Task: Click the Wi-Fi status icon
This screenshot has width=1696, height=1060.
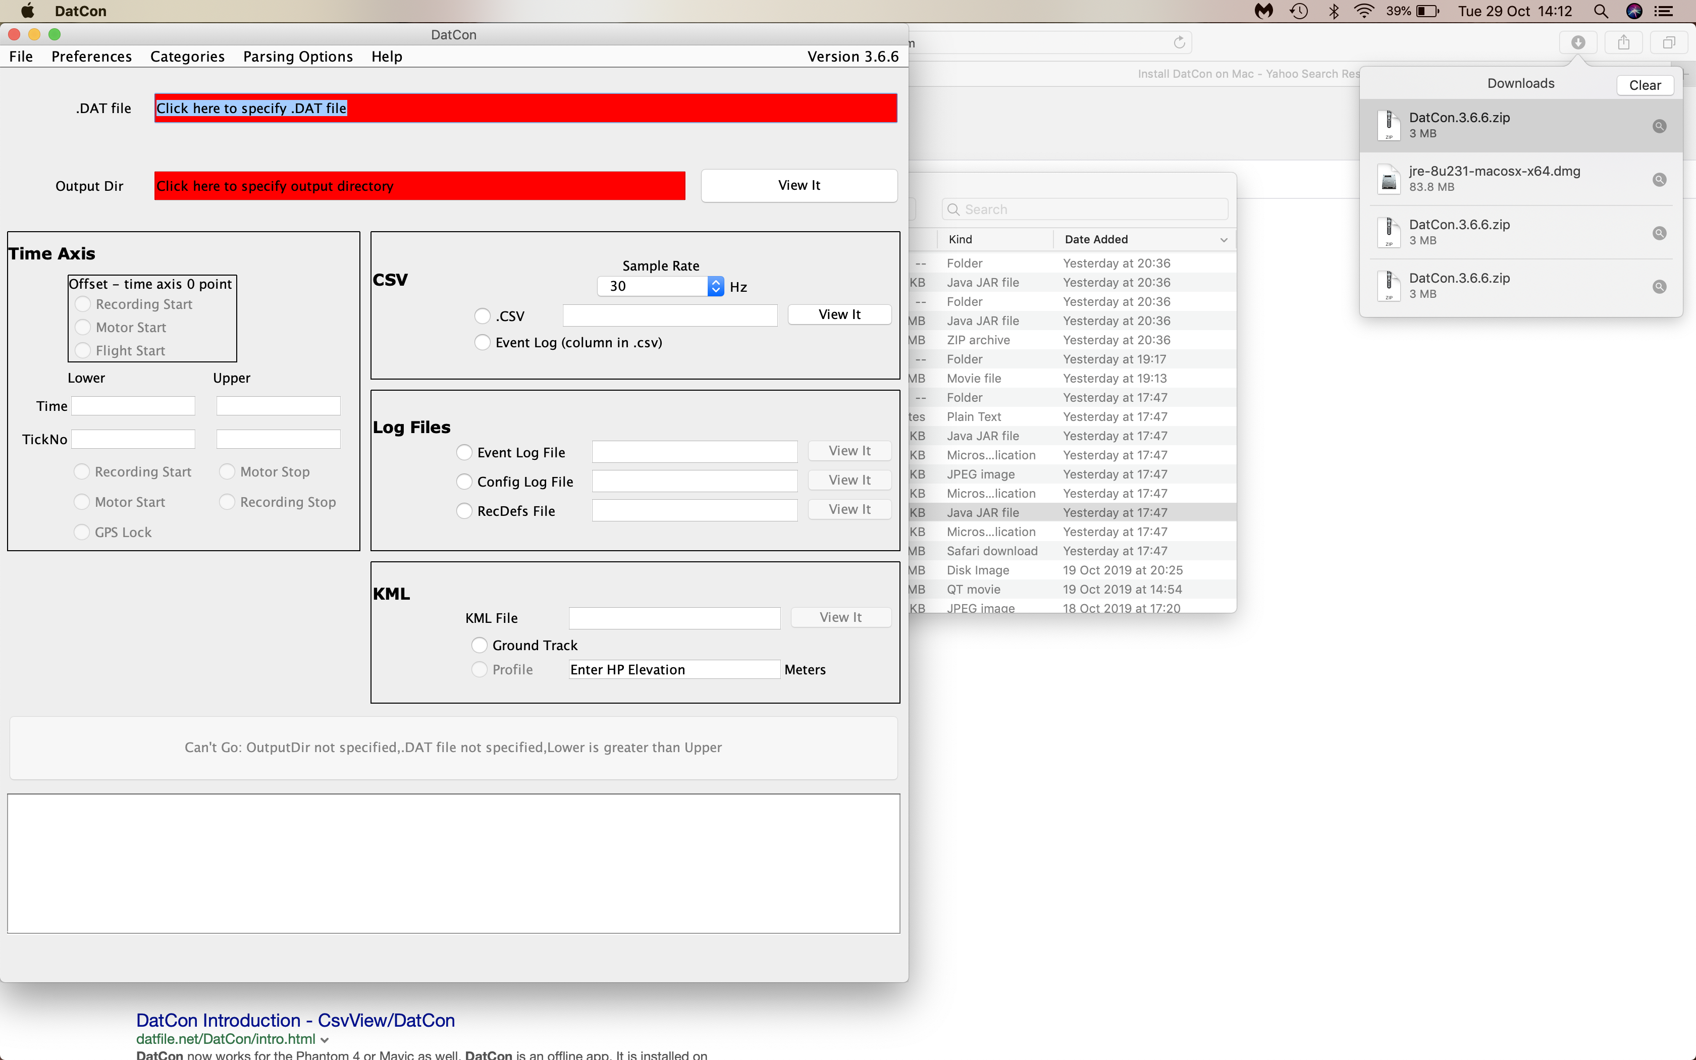Action: tap(1364, 11)
